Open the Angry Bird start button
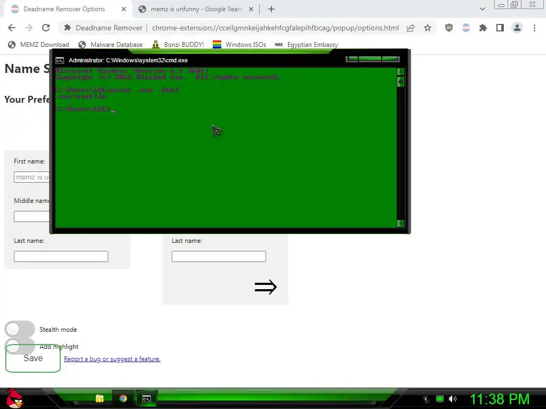Screen dimensions: 546x409 (14, 398)
